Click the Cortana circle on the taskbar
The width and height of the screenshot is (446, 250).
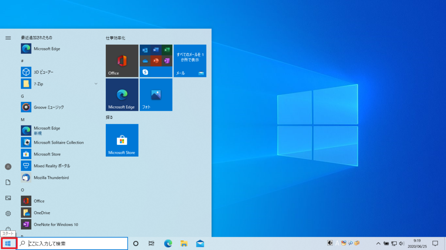136,243
